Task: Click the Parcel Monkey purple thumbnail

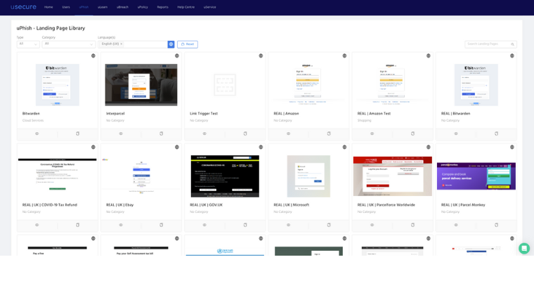Action: pos(476,176)
